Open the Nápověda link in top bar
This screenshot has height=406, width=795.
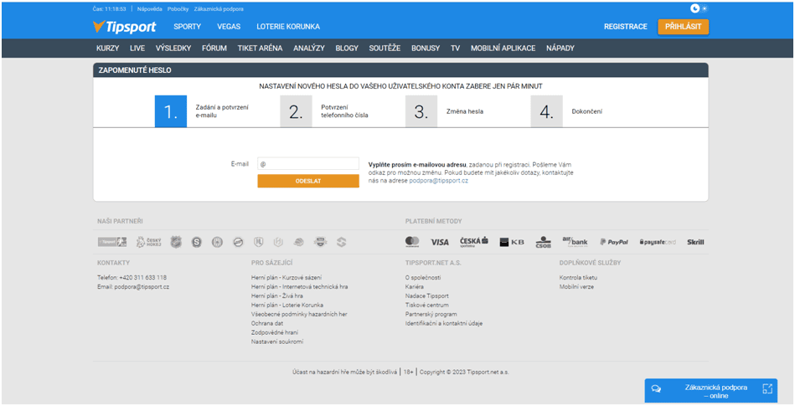click(x=149, y=9)
